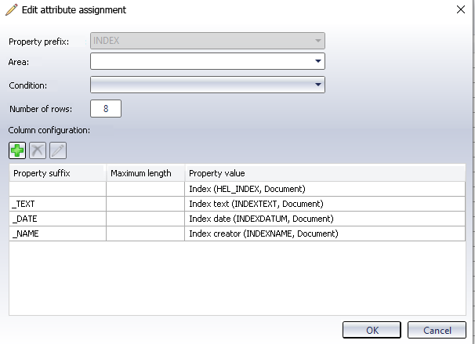Open the Property prefix INDEX dropdown

[317, 40]
